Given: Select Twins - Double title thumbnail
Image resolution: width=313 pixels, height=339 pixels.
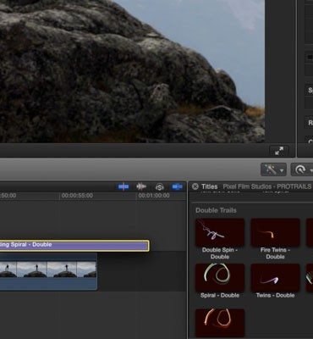Looking at the screenshot, I should 275,278.
